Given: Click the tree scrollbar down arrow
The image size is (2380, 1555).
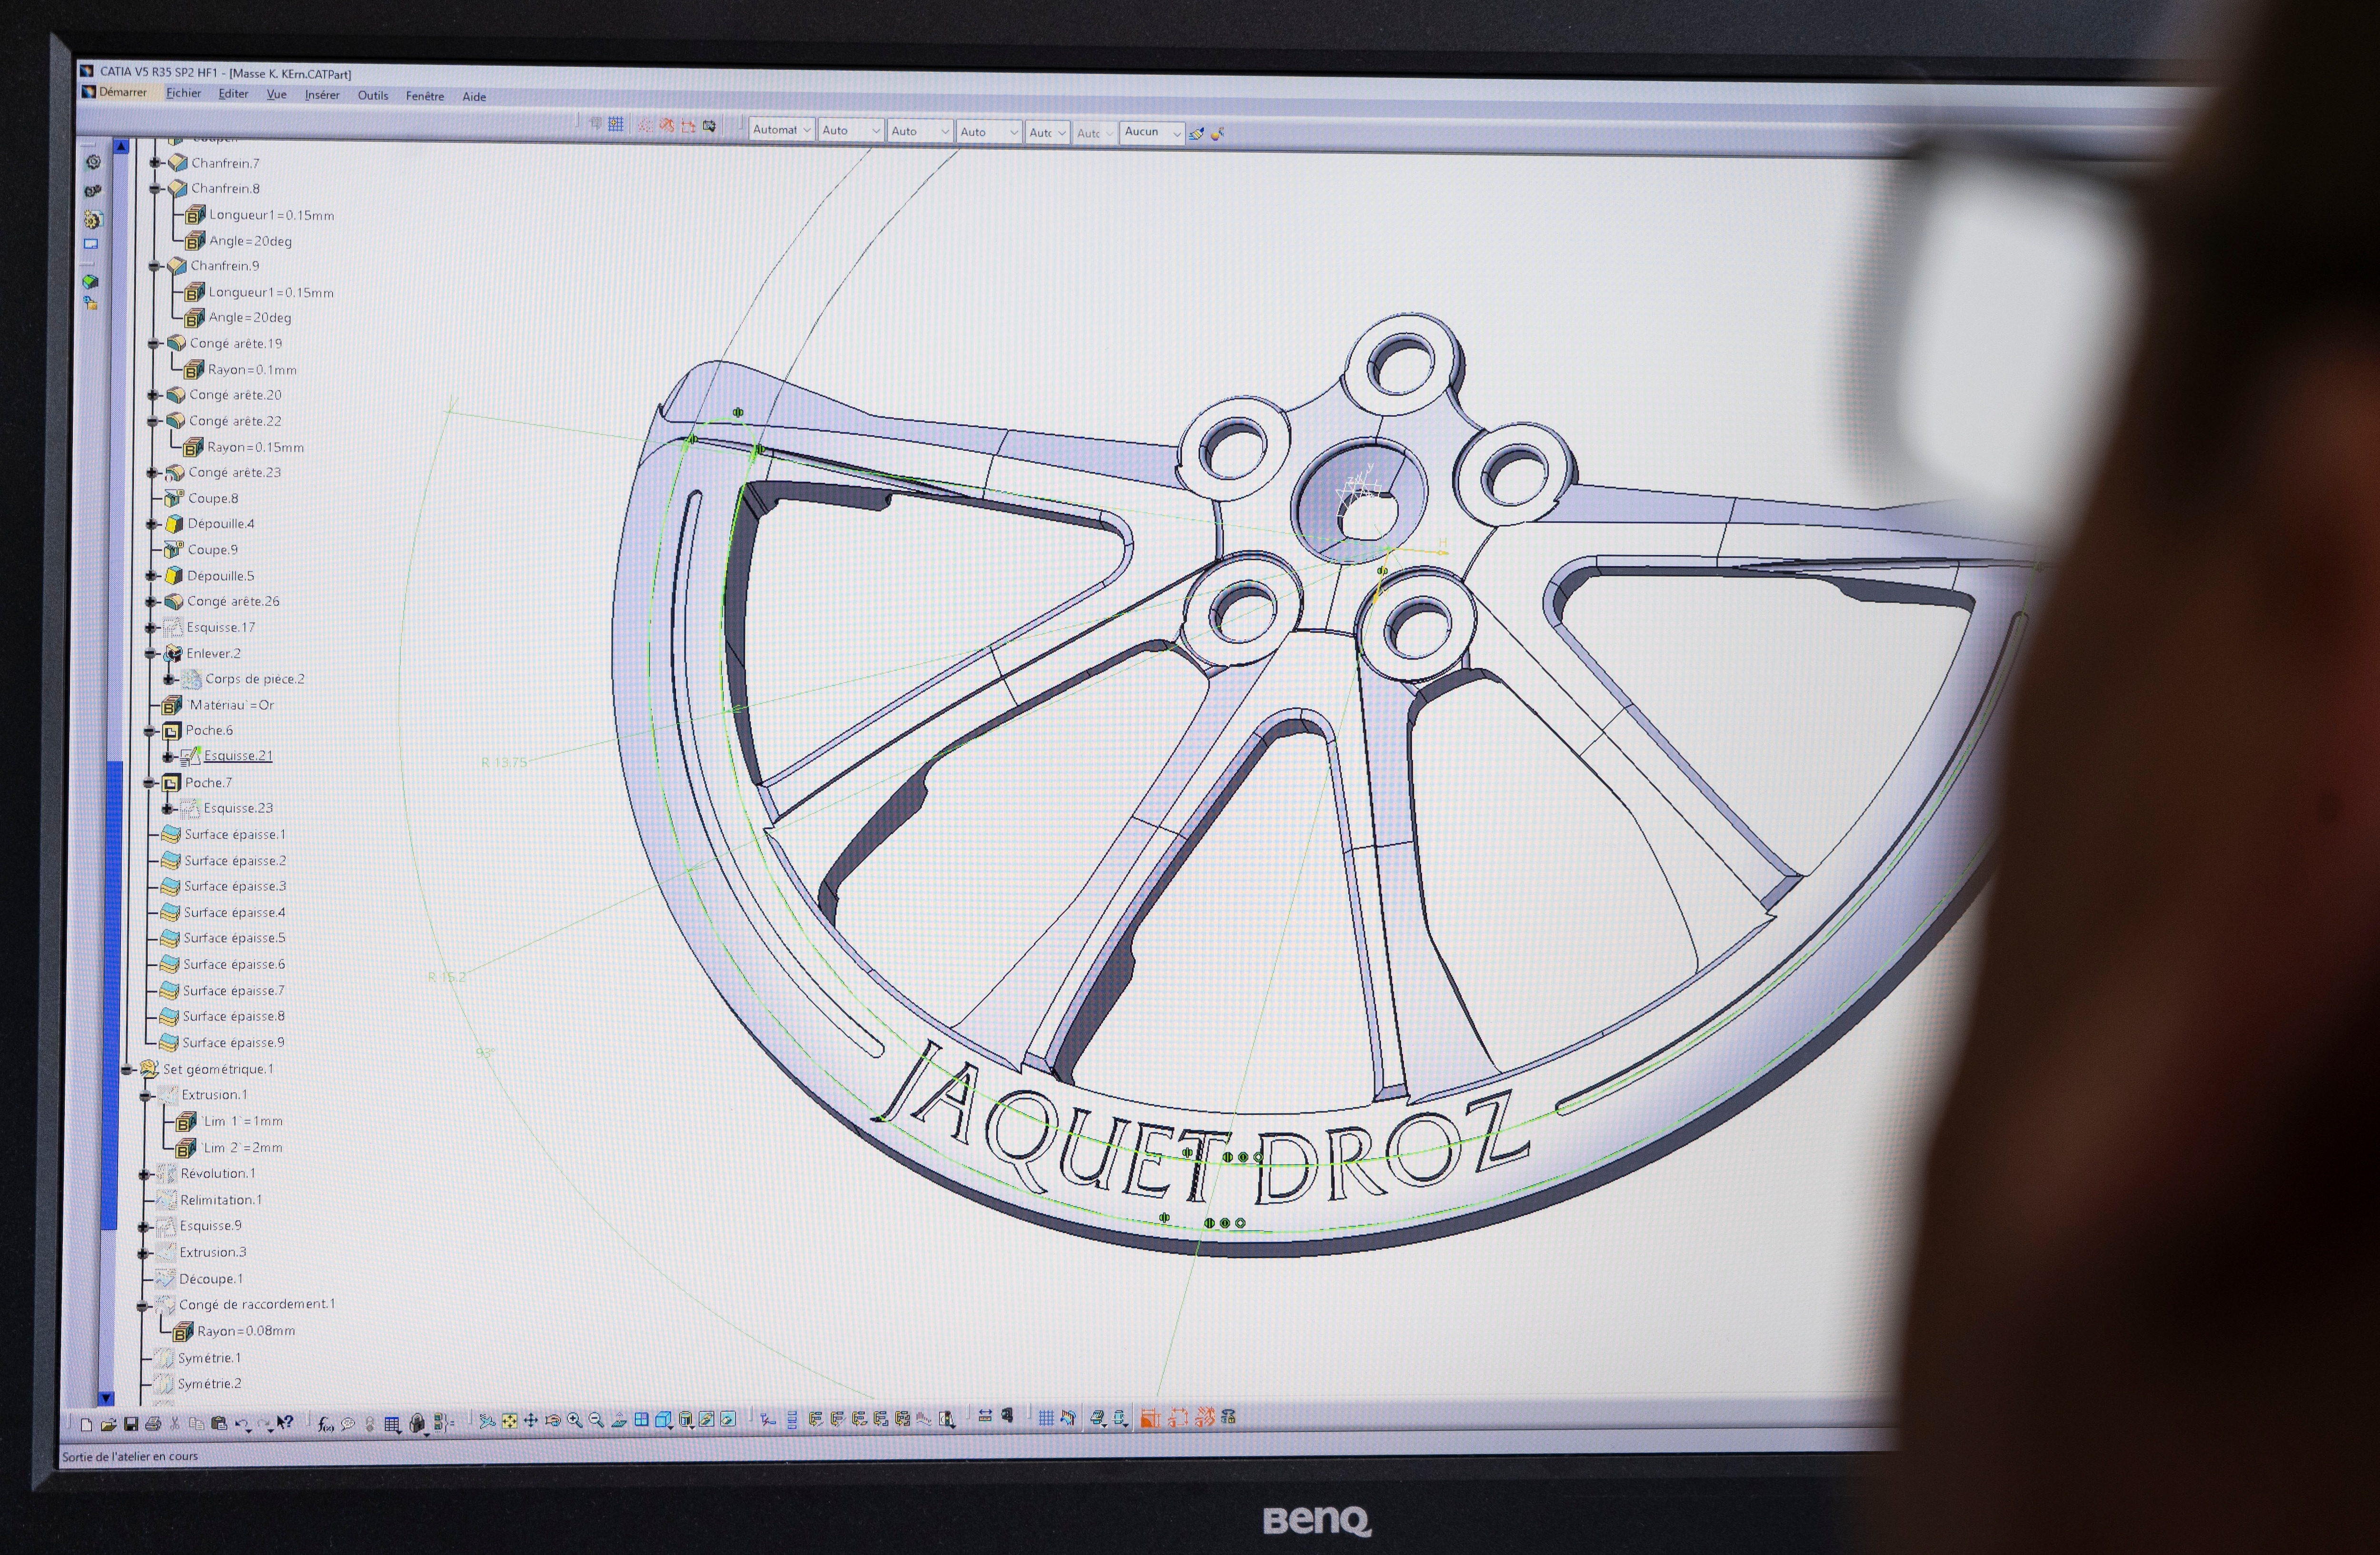Looking at the screenshot, I should click(x=107, y=1398).
